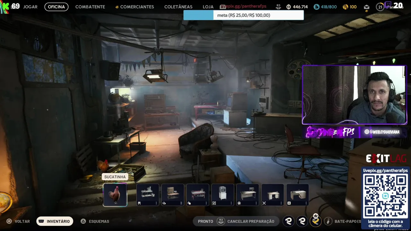
Task: Open the mail envelope icon
Action: click(367, 7)
